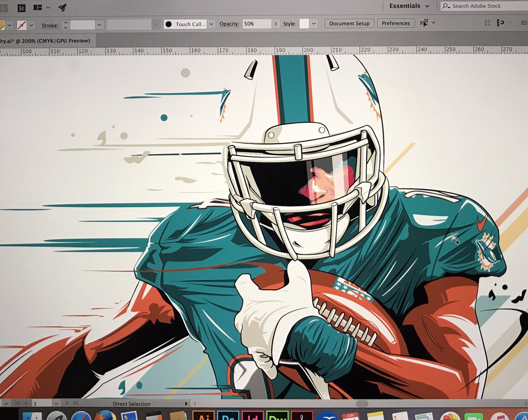Click the Stroke weight input field
Screen dimensions: 528x420
82,25
